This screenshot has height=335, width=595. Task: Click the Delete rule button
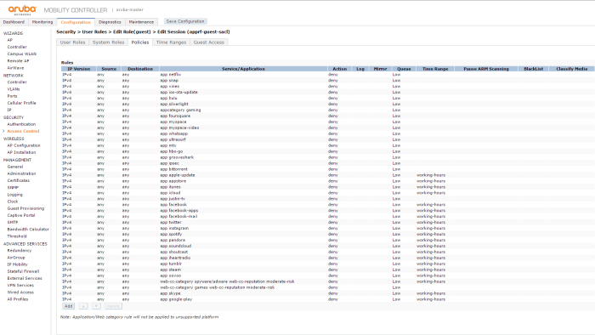click(x=113, y=306)
